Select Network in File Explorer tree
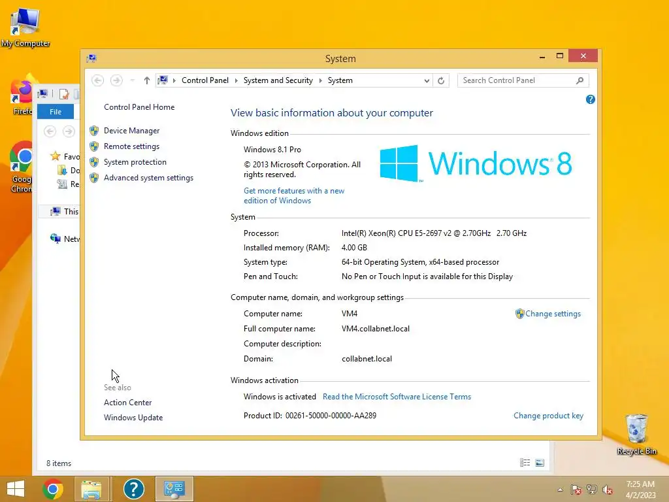The image size is (669, 502). pyautogui.click(x=65, y=239)
